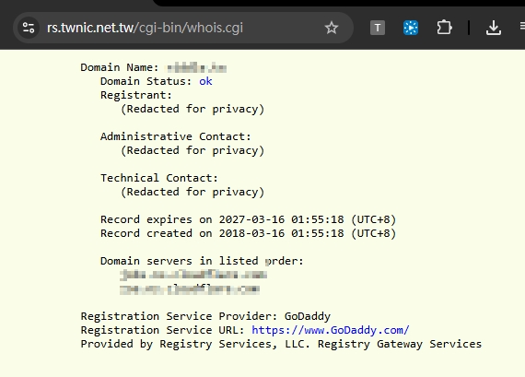
Task: Select the rs.twnic.net.tw address bar URL
Action: [x=145, y=28]
